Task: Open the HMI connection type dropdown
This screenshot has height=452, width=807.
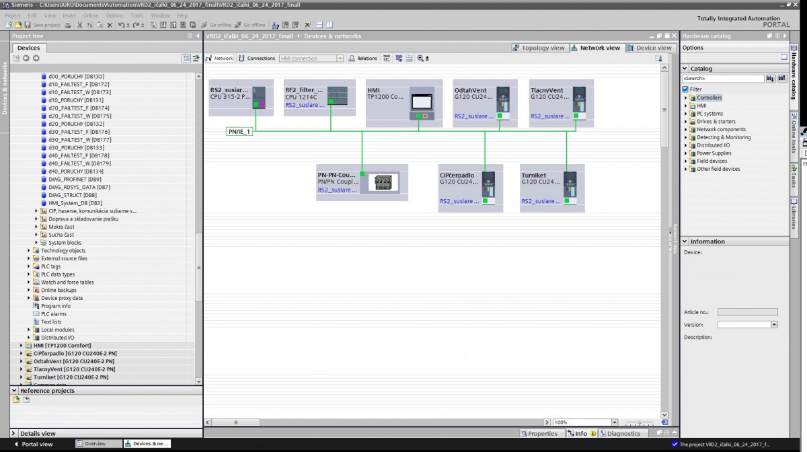Action: [x=340, y=59]
